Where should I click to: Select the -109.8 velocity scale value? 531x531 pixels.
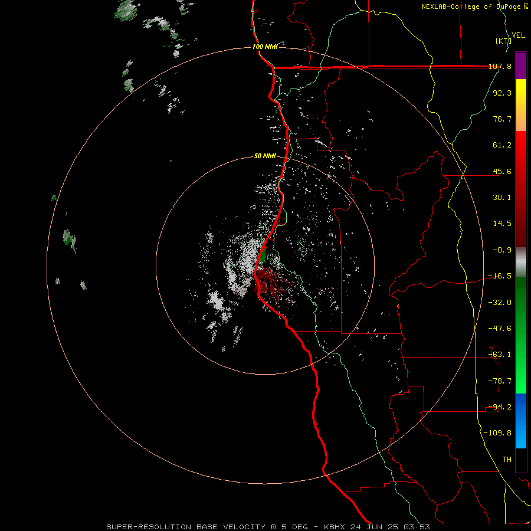pos(498,433)
